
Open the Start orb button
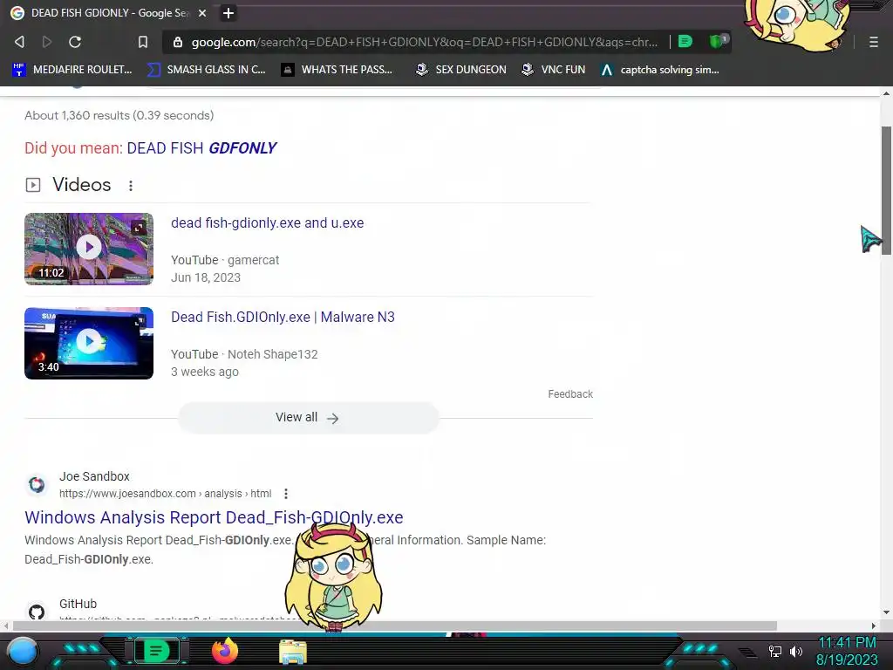pyautogui.click(x=23, y=653)
